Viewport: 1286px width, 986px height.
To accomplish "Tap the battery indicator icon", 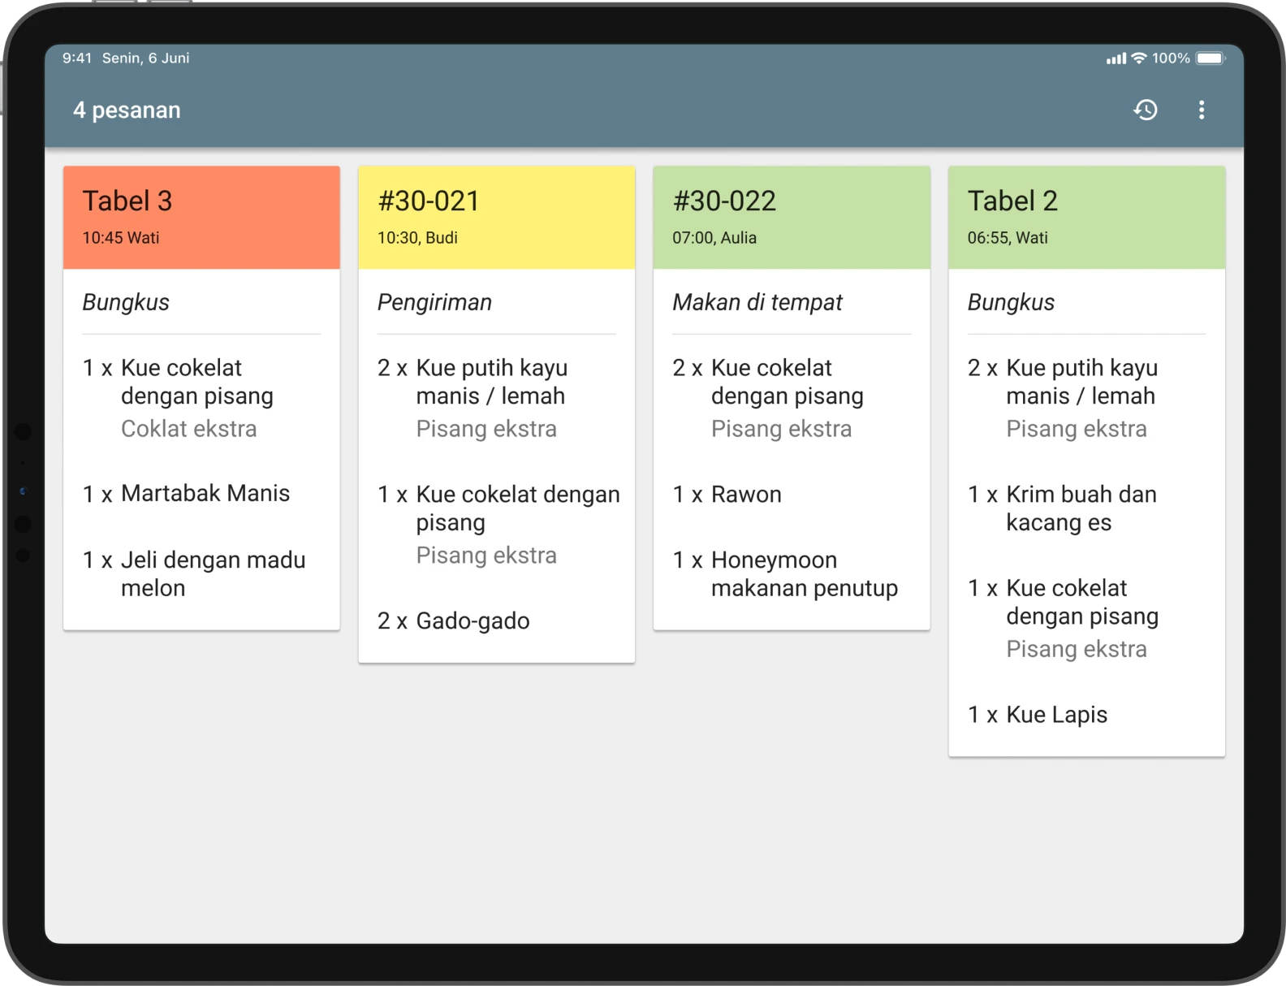I will (x=1210, y=58).
